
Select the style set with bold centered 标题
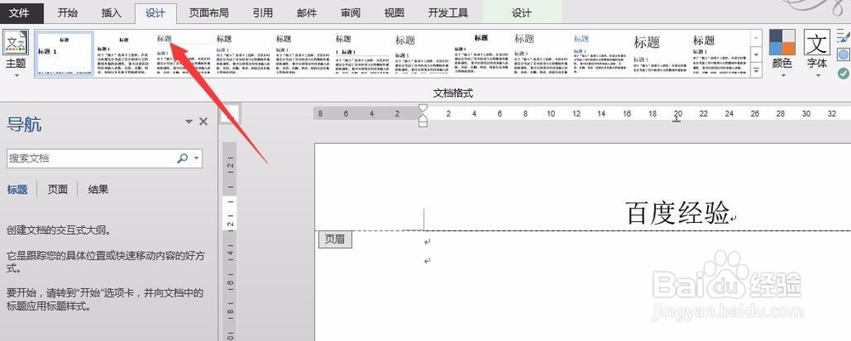[481, 53]
